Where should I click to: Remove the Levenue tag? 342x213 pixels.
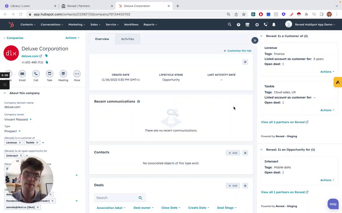click(20, 143)
